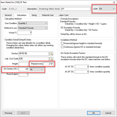
Task: Open Section lookup magnifier icon
Action: point(51,54)
